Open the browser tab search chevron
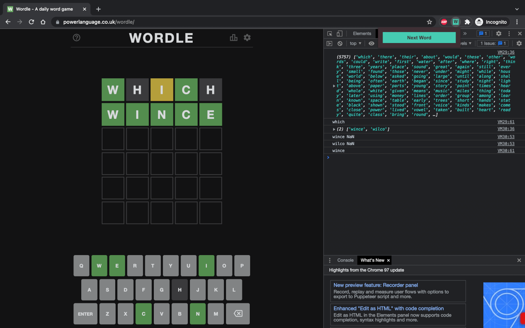Viewport: 525px width, 328px height. click(517, 9)
